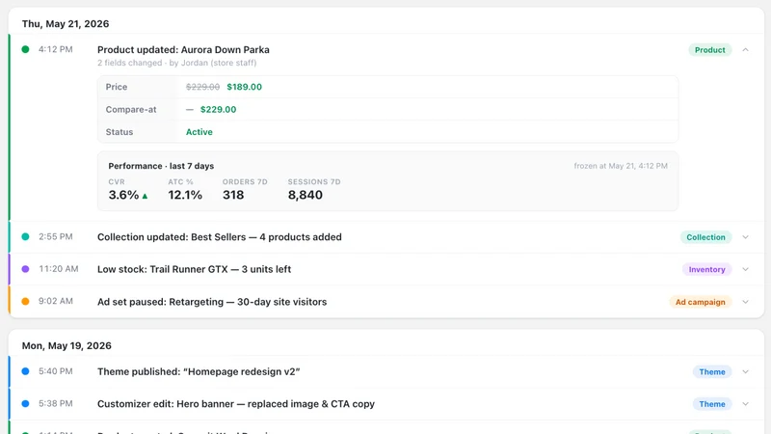Image resolution: width=771 pixels, height=434 pixels.
Task: Expand the Homepage redesign v2 theme event
Action: click(x=745, y=371)
